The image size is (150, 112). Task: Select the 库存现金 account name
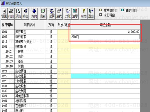coord(21,32)
